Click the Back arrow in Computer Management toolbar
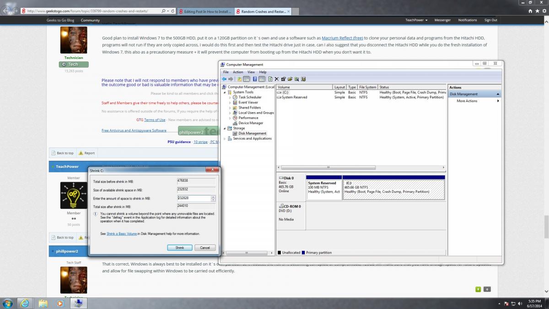This screenshot has width=549, height=309. tap(224, 79)
